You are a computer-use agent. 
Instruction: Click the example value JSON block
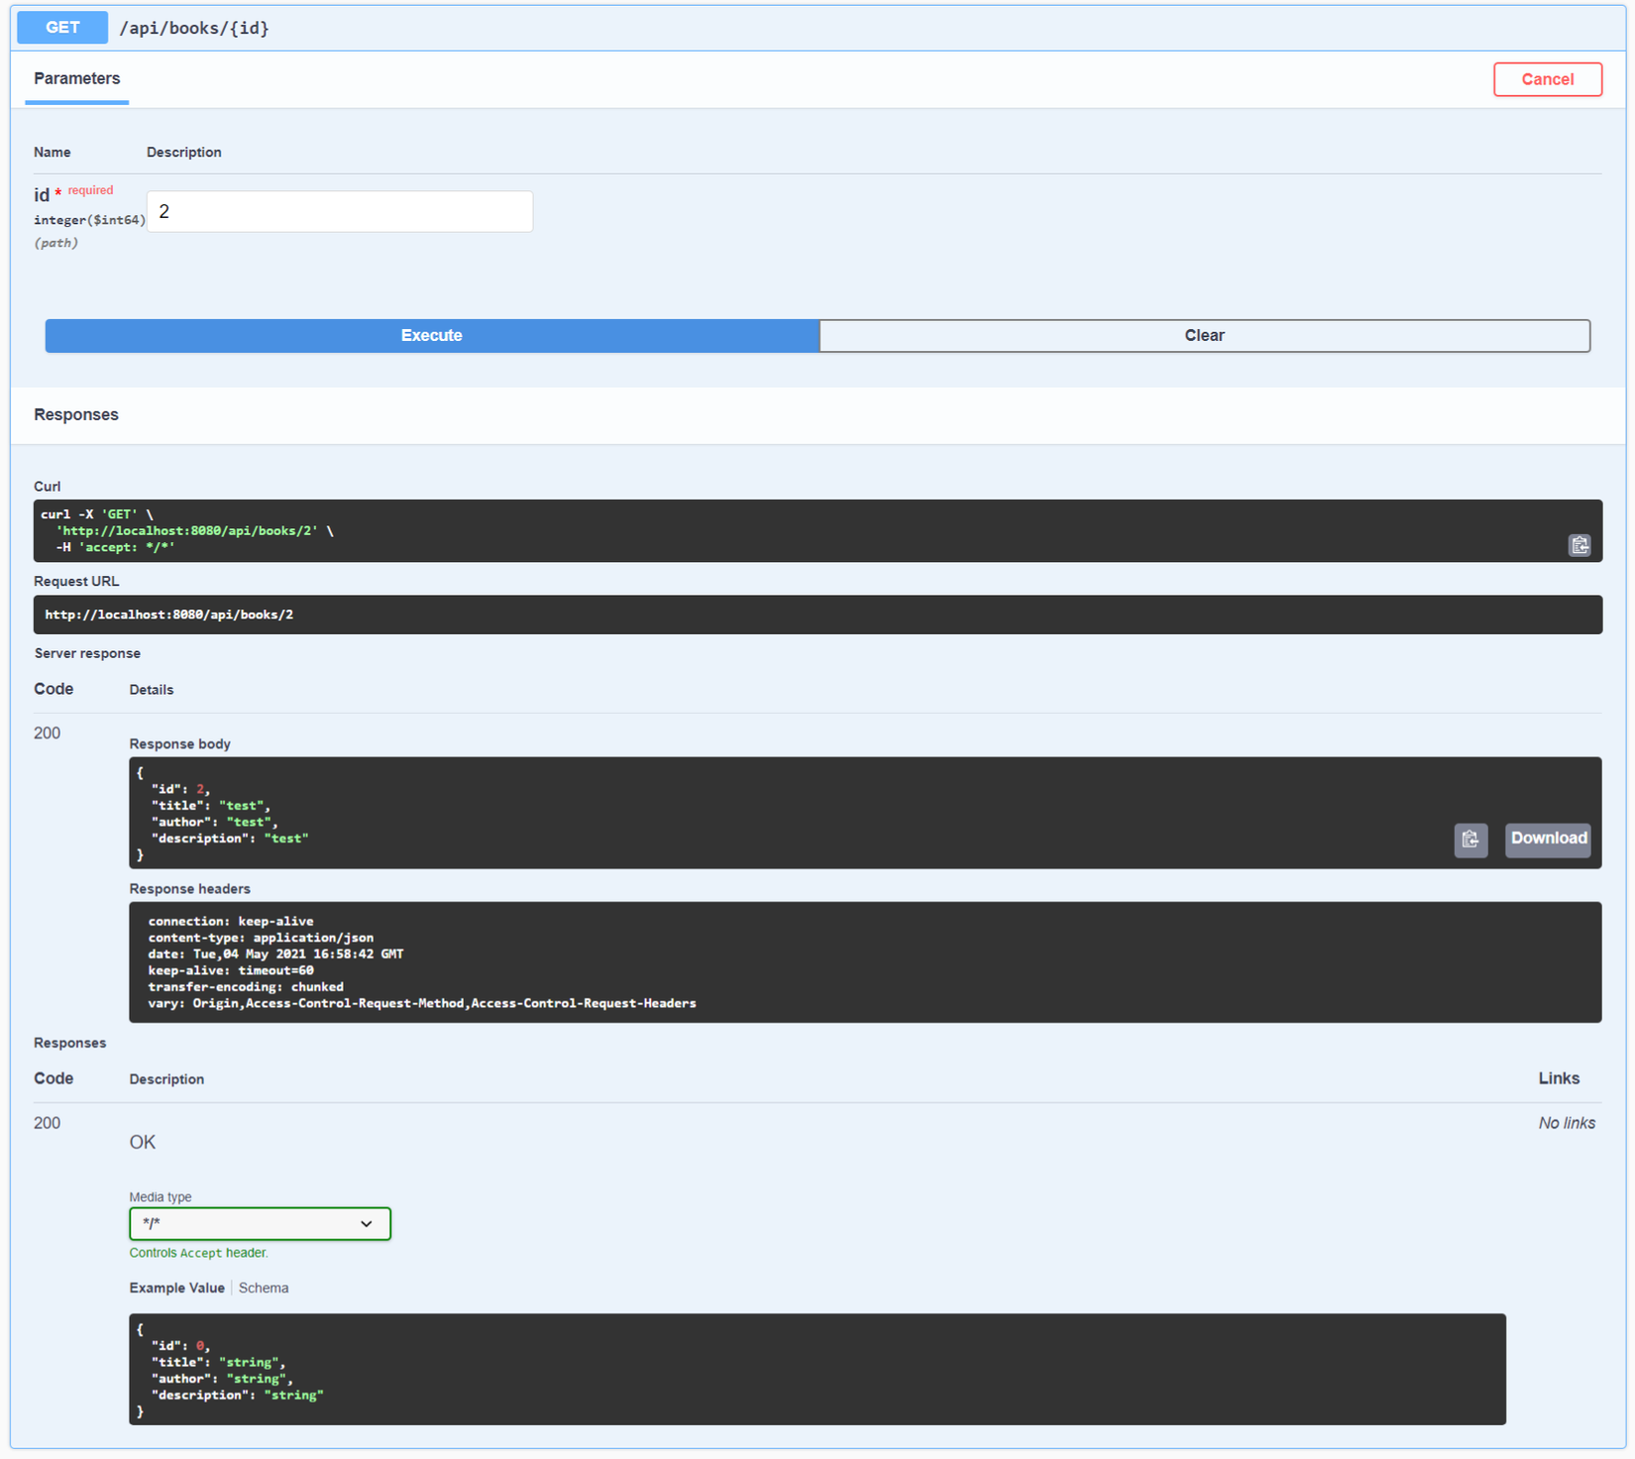[x=817, y=1369]
